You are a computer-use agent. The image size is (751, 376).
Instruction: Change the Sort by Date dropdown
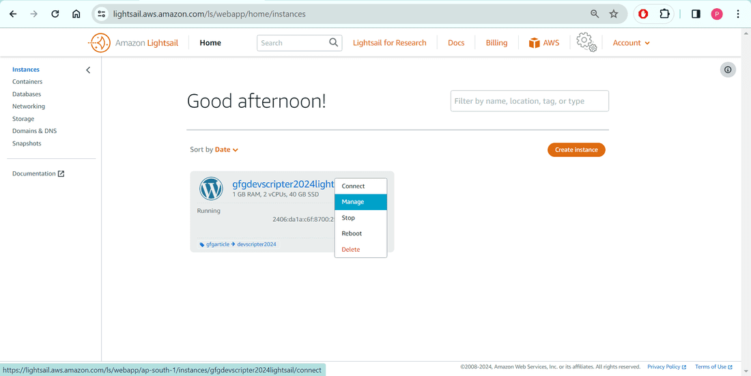point(226,149)
